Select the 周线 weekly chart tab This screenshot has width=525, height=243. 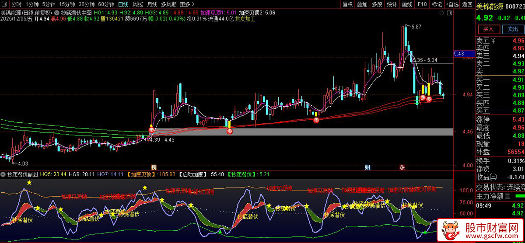138,4
